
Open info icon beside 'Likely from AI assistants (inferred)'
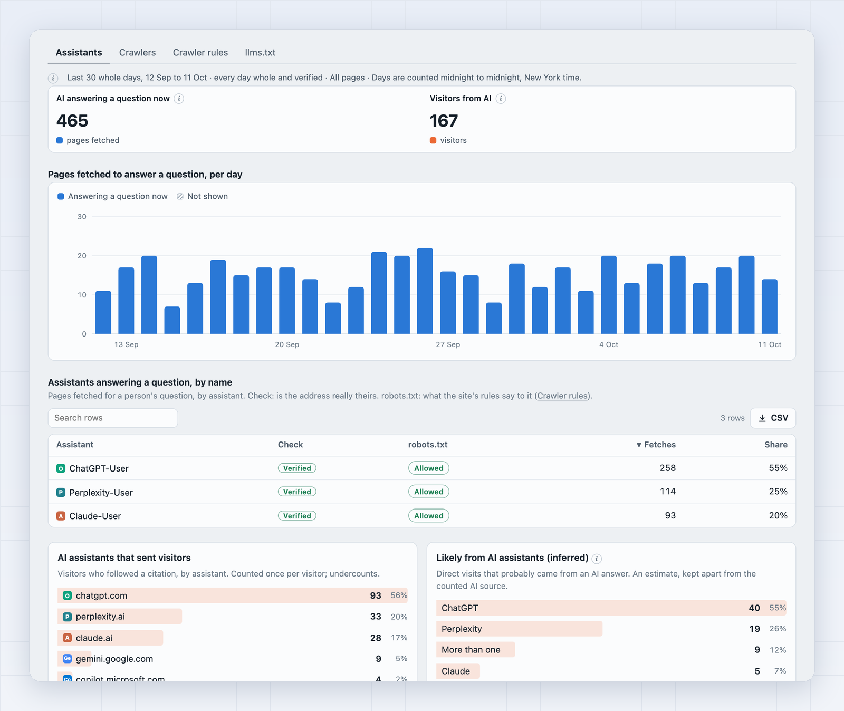pos(597,559)
